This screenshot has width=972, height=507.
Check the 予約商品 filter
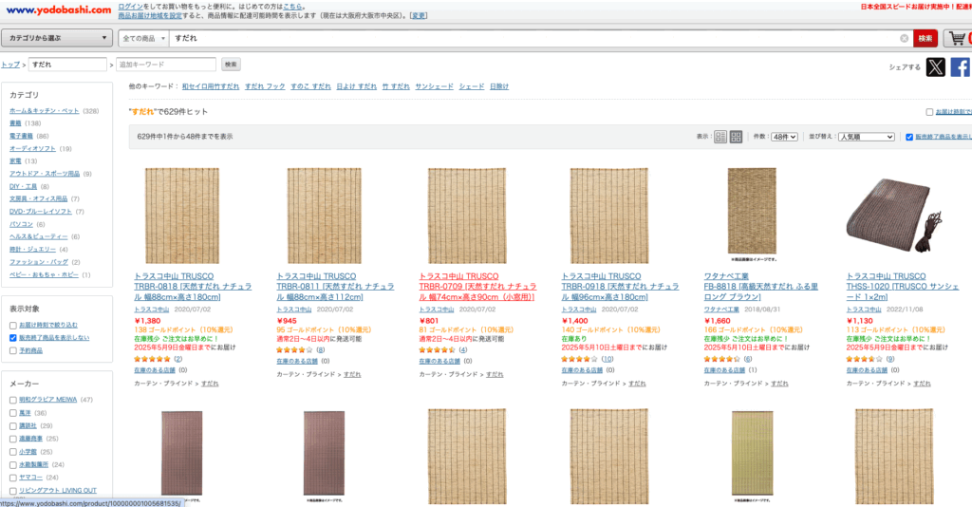[13, 350]
